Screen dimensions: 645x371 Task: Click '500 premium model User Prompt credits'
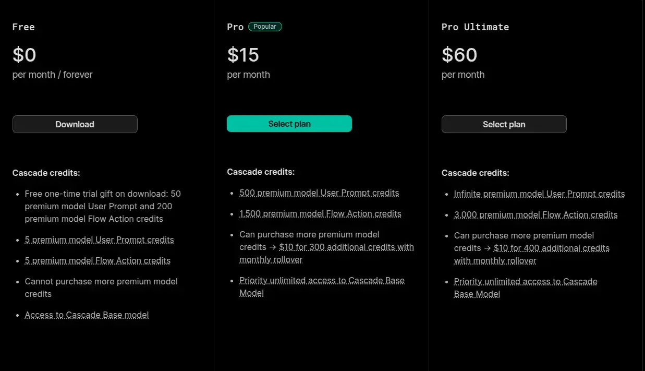[x=319, y=193]
